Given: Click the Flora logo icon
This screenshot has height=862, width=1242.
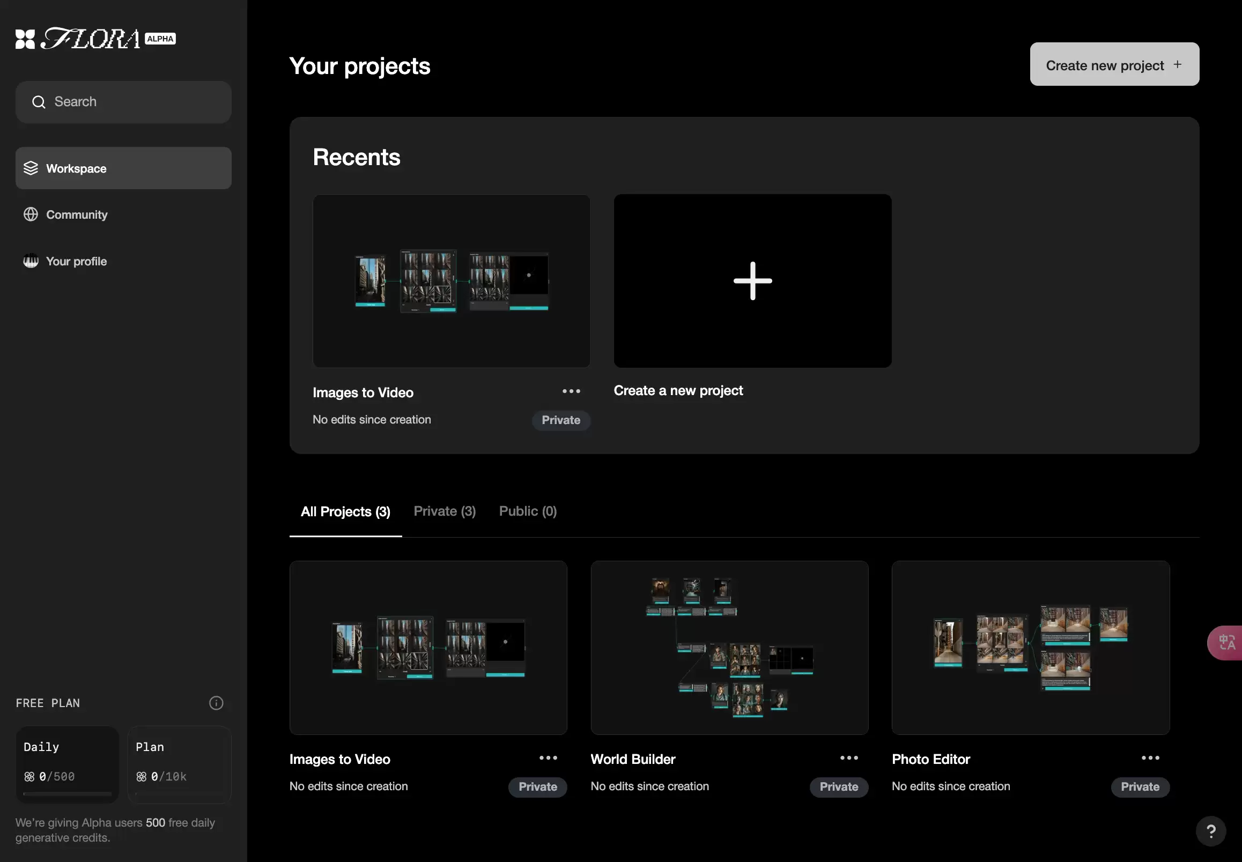Looking at the screenshot, I should 25,39.
